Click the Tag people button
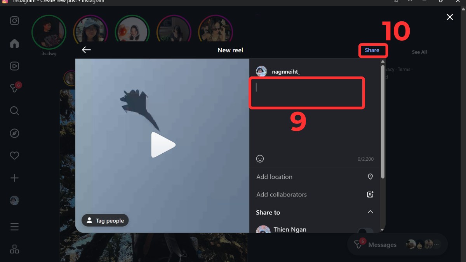 click(x=105, y=220)
